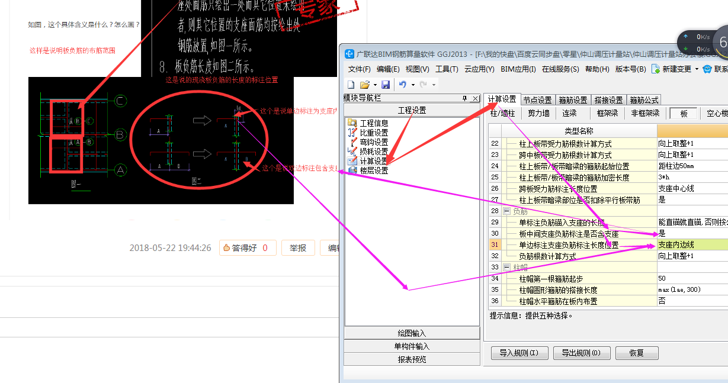Select 板 component category
728x383 pixels.
[x=684, y=113]
